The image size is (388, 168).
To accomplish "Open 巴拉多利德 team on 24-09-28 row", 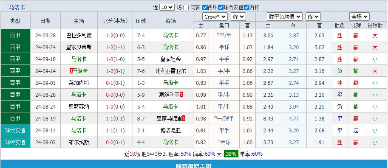I will coord(79,35).
